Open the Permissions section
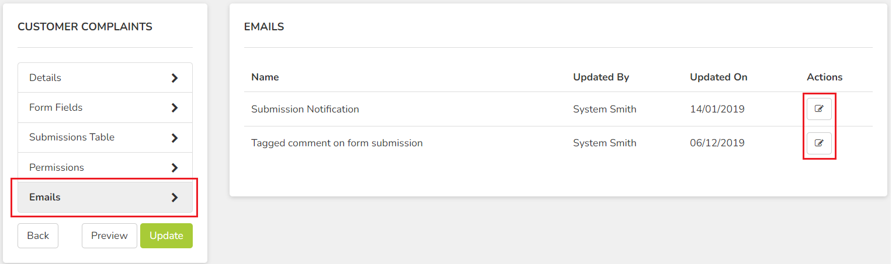892x264 pixels. coord(105,167)
